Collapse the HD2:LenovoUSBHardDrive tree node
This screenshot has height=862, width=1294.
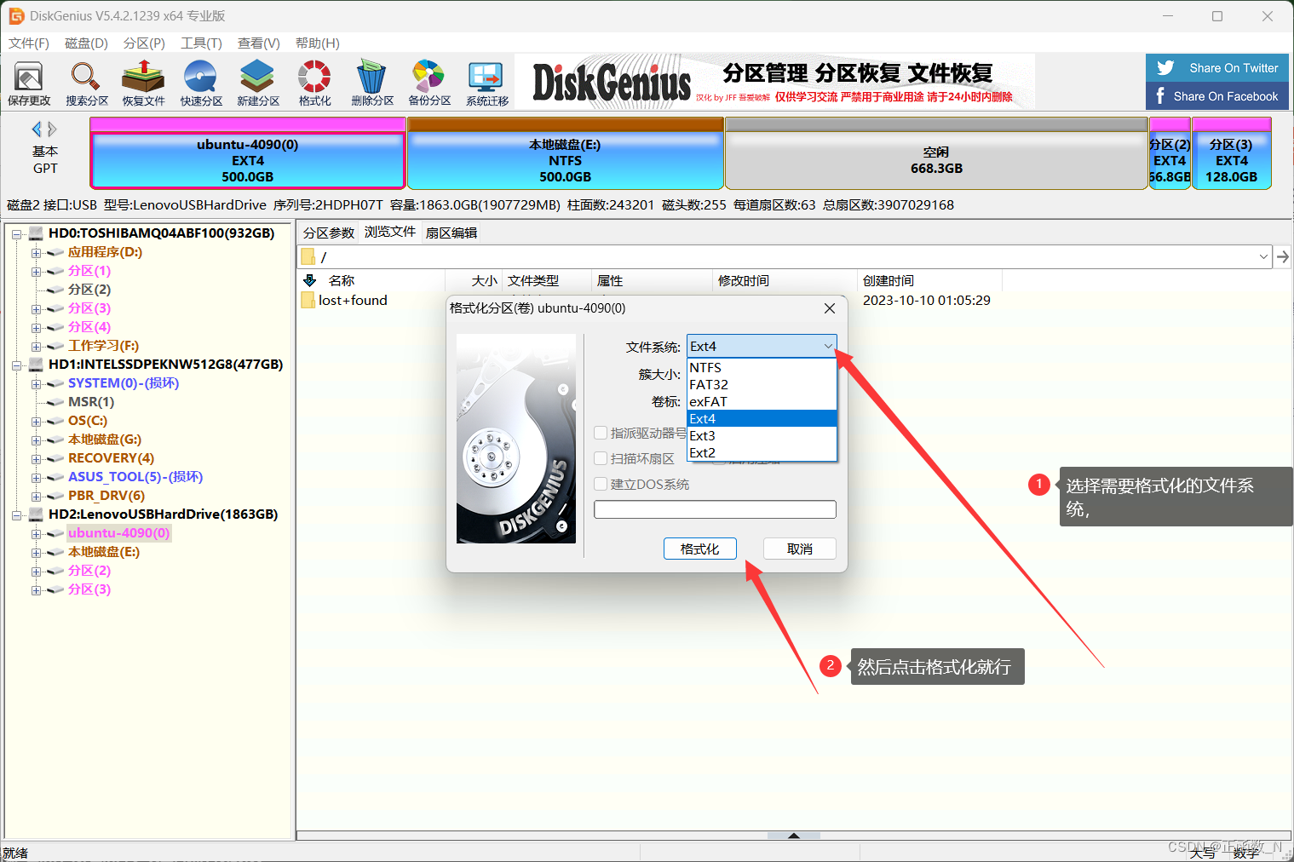tap(16, 514)
